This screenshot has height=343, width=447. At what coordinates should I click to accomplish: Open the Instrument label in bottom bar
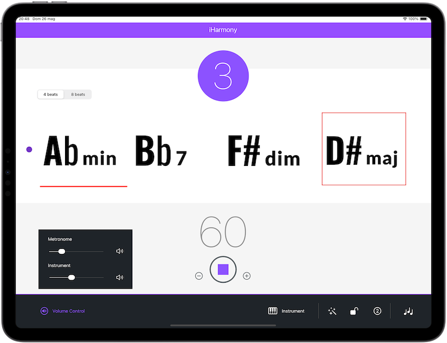tap(293, 311)
